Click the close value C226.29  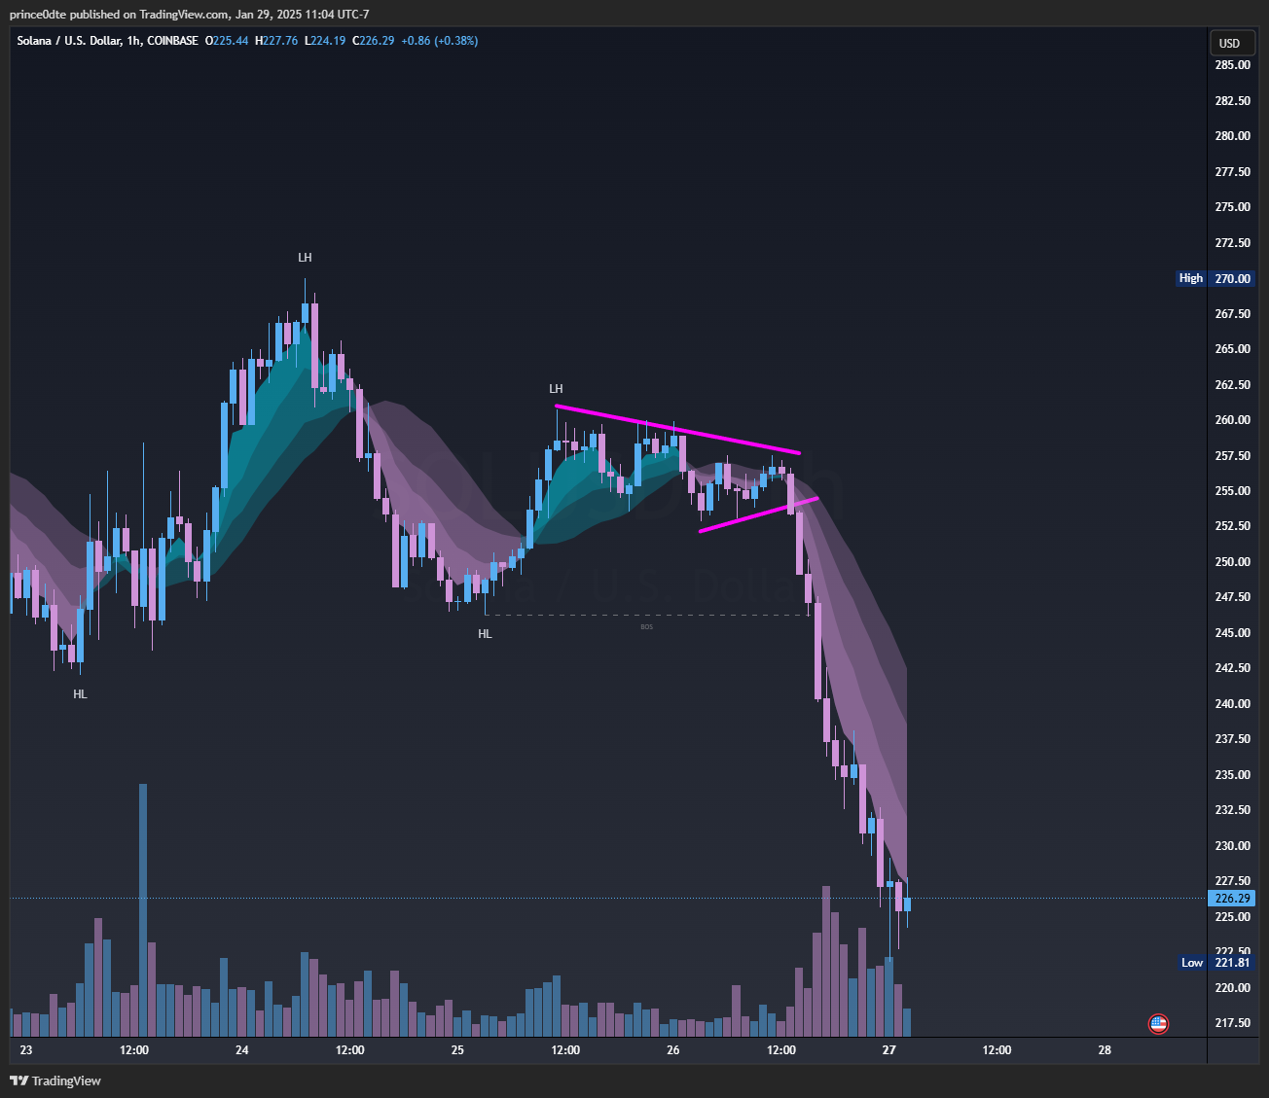[x=374, y=41]
